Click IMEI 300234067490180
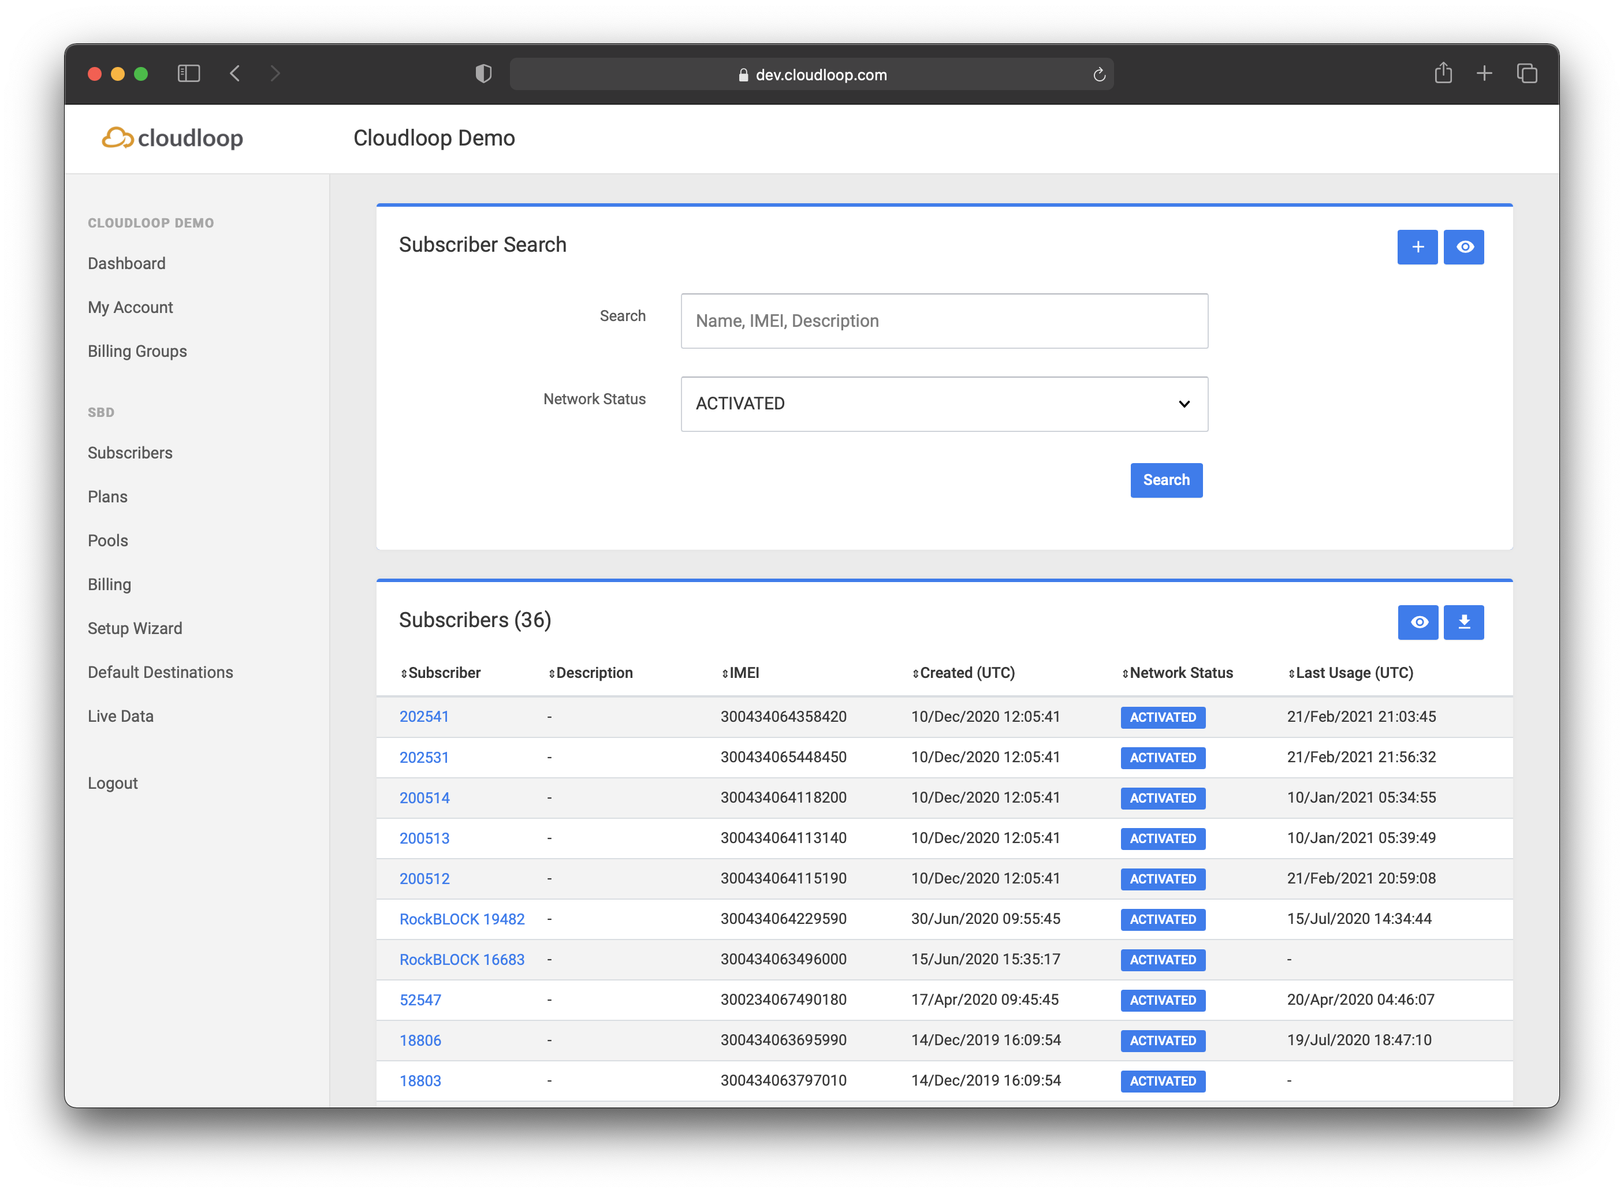This screenshot has width=1624, height=1193. pos(784,1000)
